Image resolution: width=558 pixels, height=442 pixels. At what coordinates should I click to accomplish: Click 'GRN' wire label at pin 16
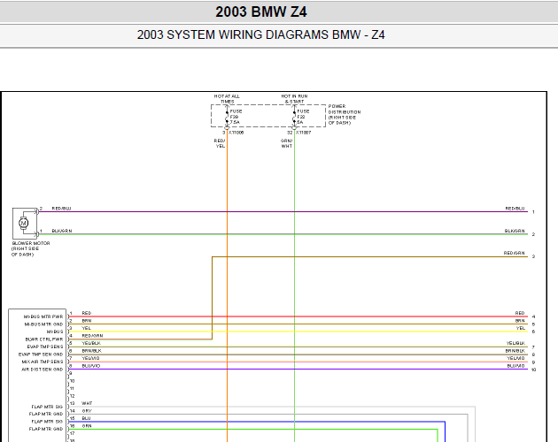pyautogui.click(x=87, y=426)
